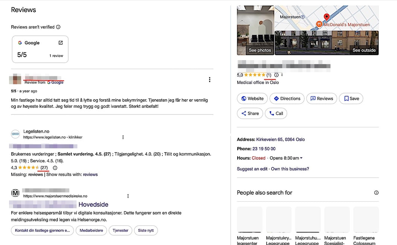Open See photos thumbnail
Viewport: 397px width, 245px height.
coord(255,30)
